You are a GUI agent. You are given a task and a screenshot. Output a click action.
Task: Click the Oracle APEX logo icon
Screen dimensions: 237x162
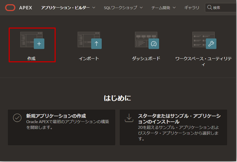[9, 7]
